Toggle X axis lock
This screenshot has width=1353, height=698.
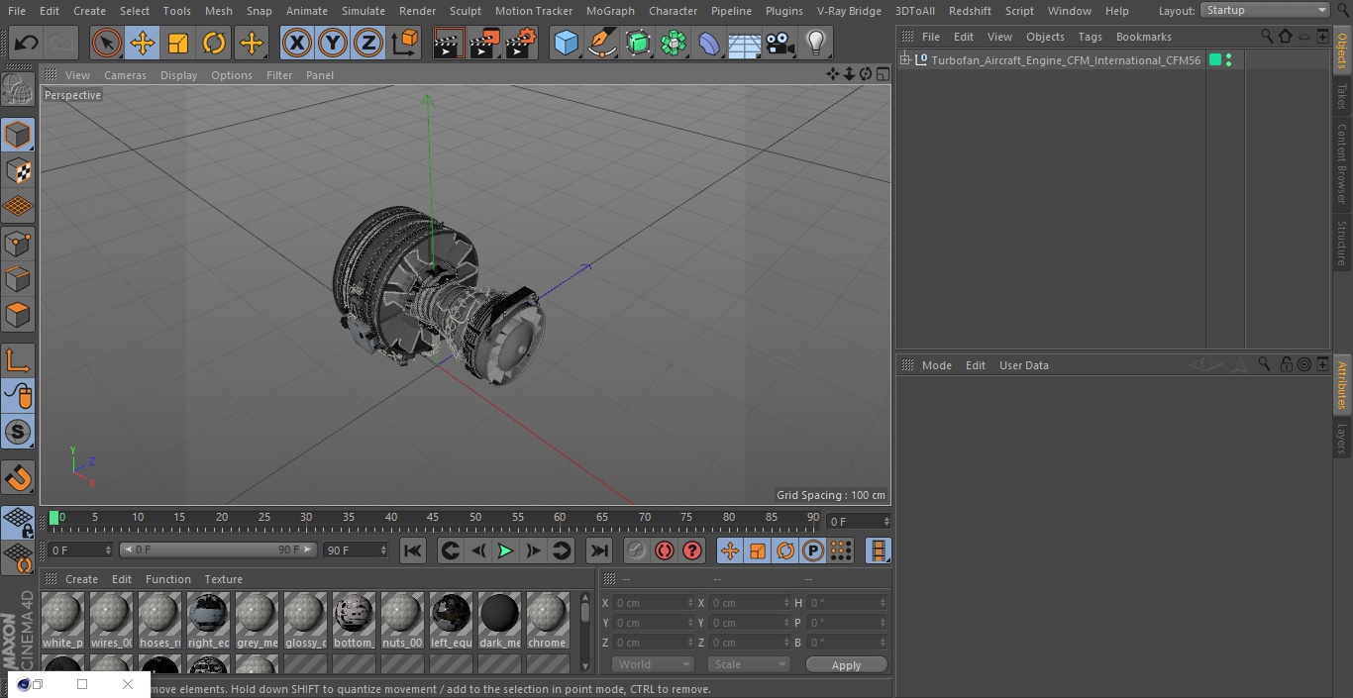coord(296,43)
